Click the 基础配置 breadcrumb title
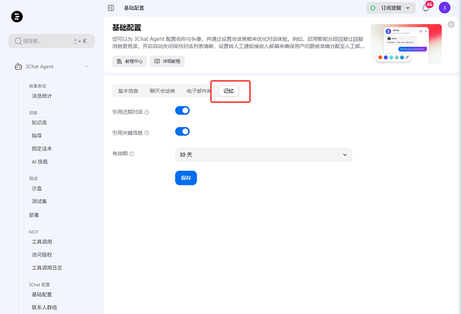Screen dimensions: 462x314 pos(134,8)
